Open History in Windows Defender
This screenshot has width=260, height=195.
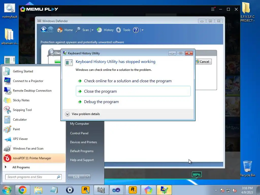(105, 30)
